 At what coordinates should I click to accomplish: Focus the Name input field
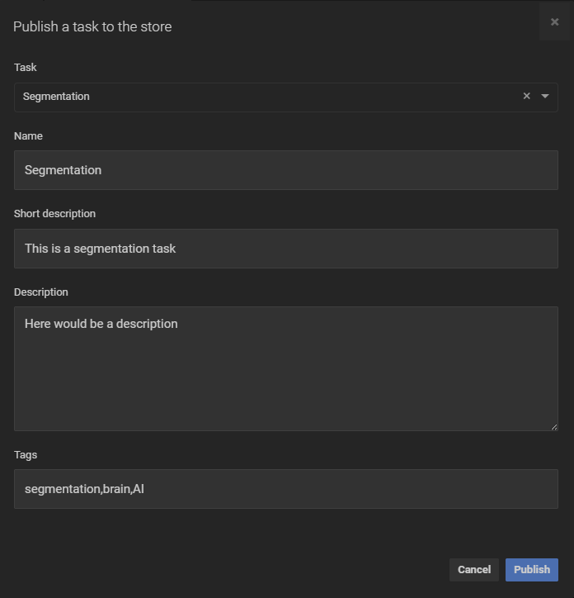(286, 170)
